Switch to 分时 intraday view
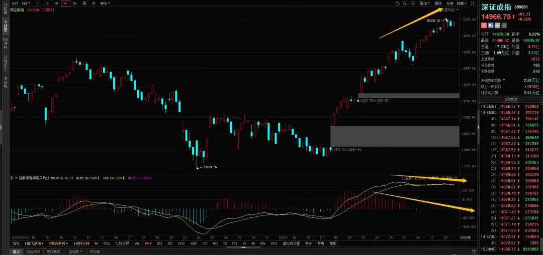 coord(14,3)
